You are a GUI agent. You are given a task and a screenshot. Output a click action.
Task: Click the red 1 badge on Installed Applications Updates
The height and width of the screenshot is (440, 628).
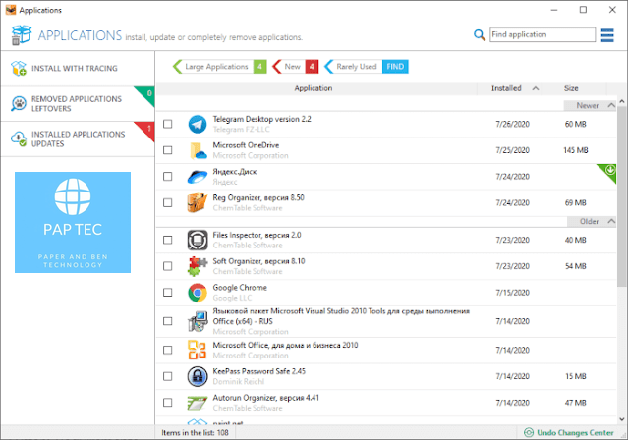tap(147, 130)
